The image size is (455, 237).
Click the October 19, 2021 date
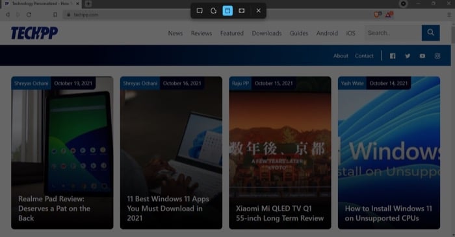tap(73, 84)
